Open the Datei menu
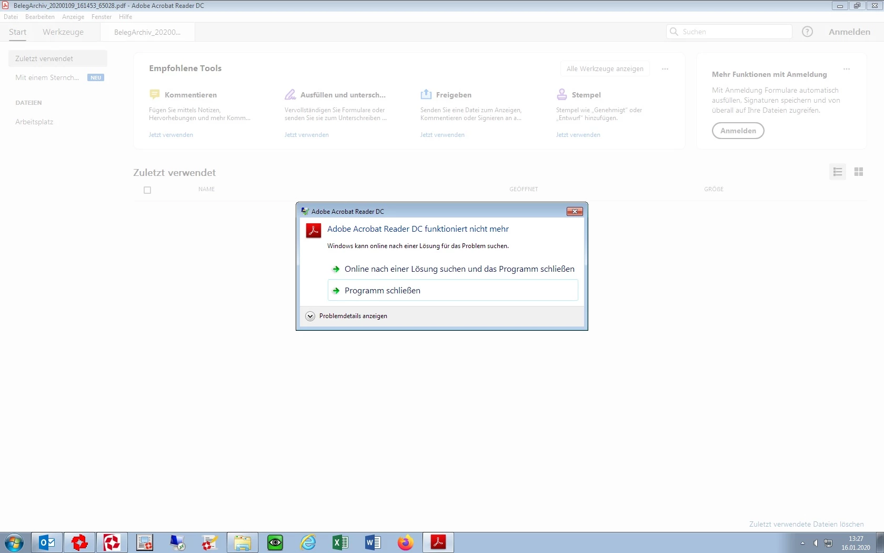This screenshot has width=884, height=553. point(11,17)
